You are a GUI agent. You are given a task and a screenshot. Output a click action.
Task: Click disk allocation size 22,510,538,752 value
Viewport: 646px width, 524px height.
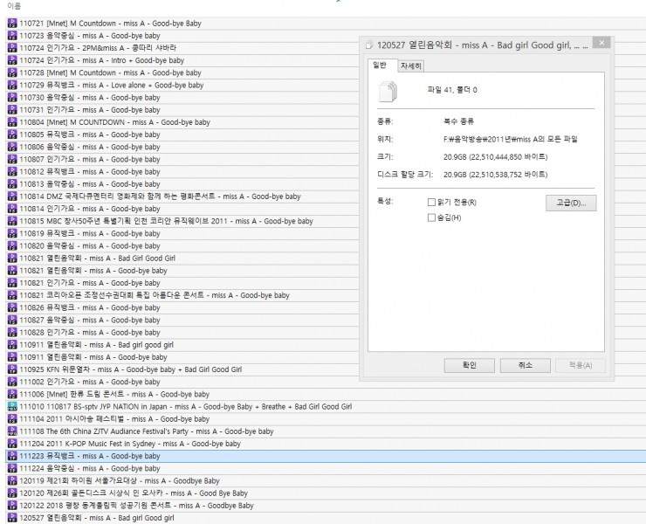click(496, 175)
